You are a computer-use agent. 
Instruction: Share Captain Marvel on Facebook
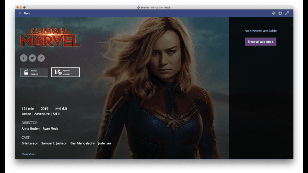[x=24, y=58]
